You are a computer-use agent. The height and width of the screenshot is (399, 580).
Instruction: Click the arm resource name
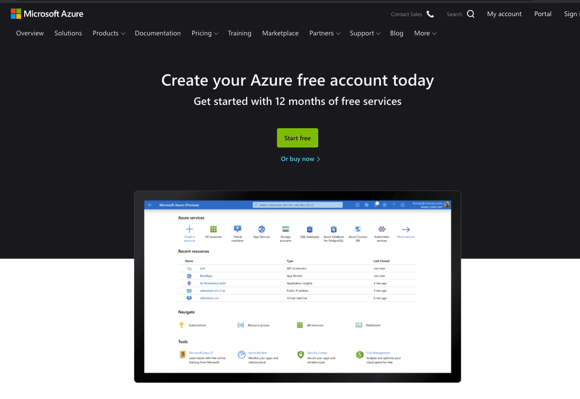(203, 269)
